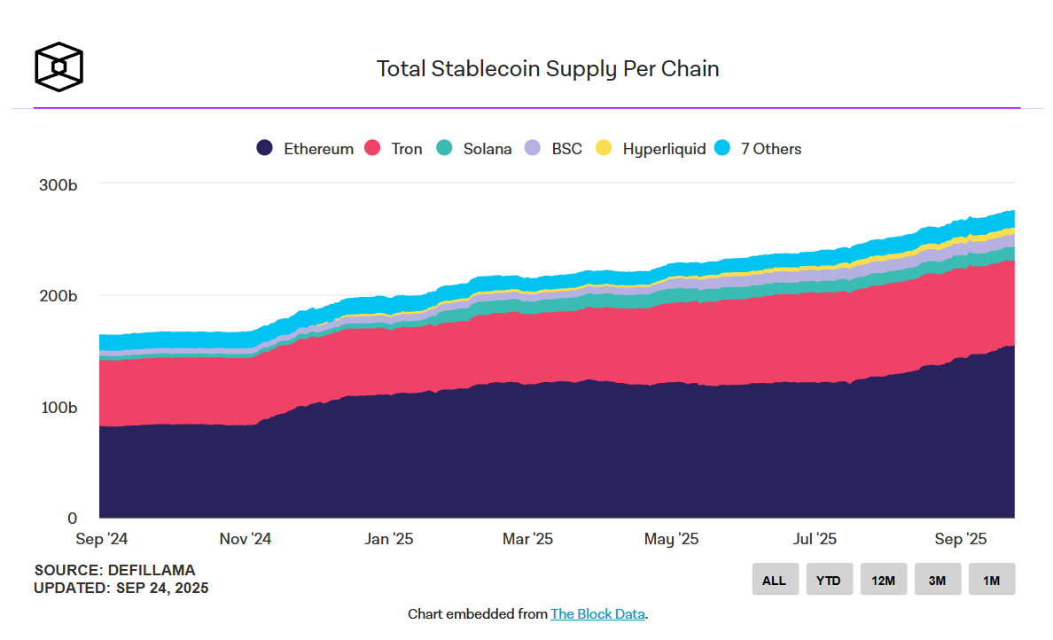Click the chart title text
The width and height of the screenshot is (1053, 640).
tap(548, 68)
